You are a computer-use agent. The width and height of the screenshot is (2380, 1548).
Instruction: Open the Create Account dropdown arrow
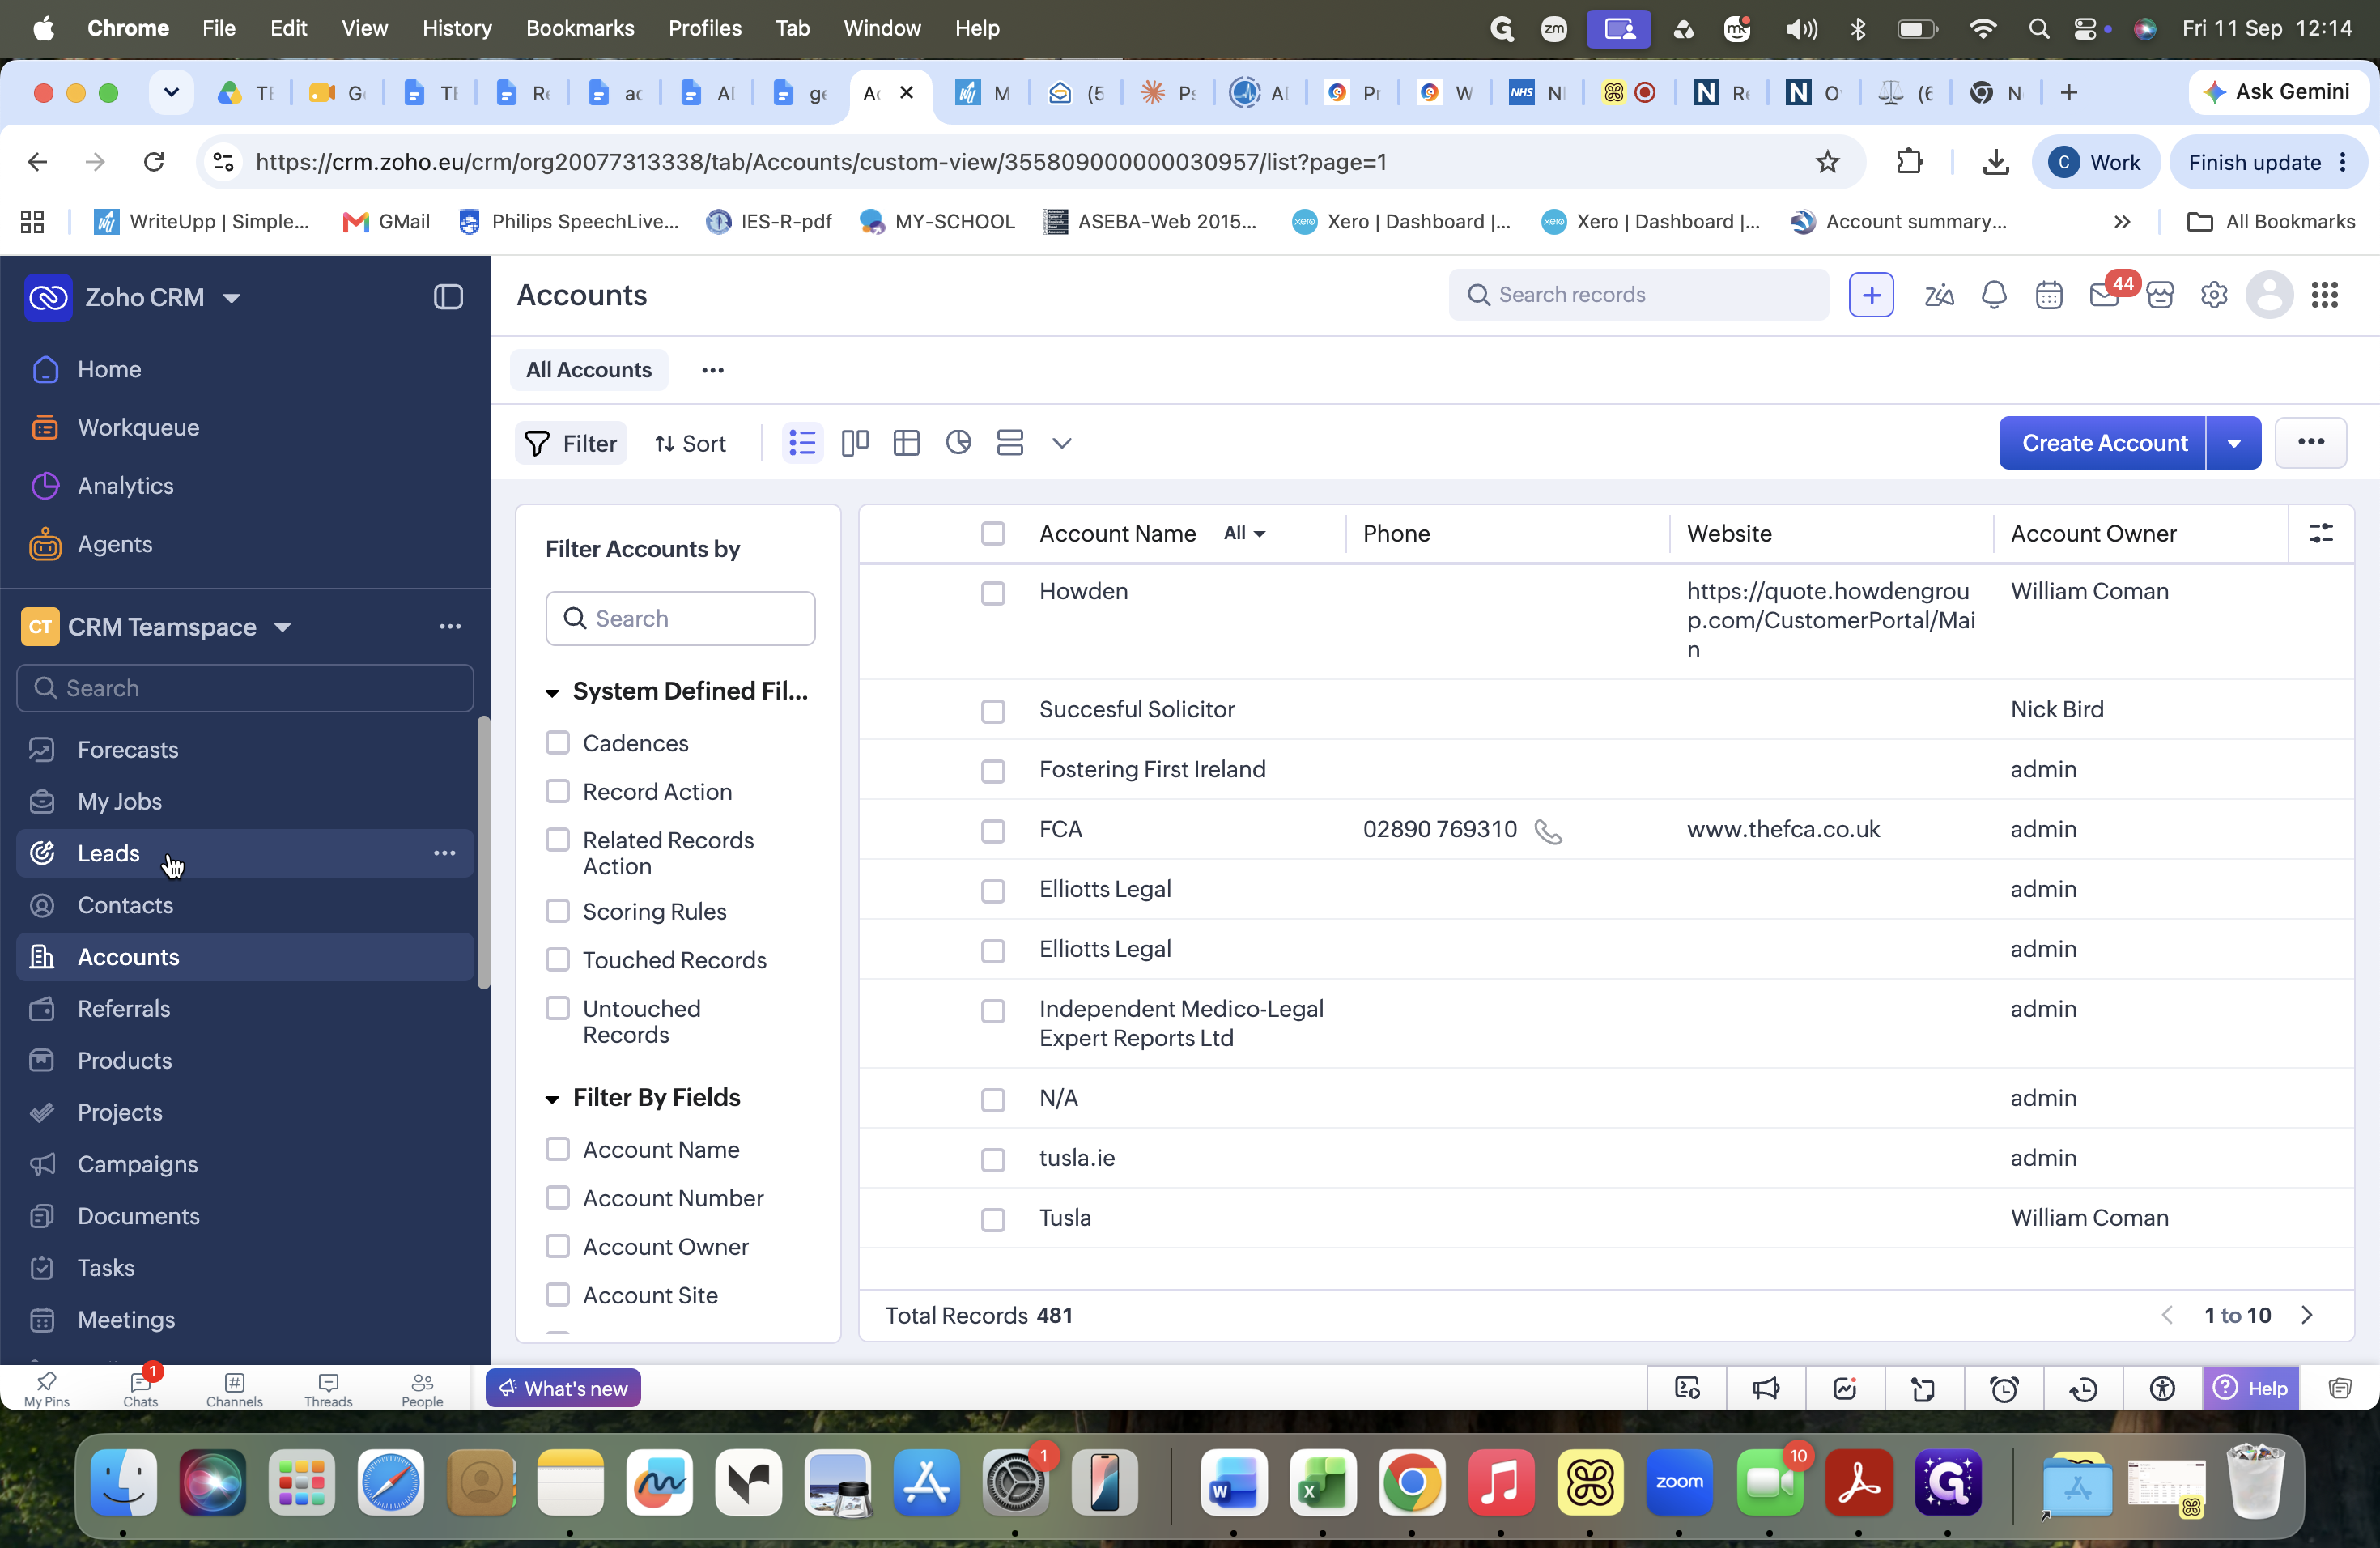2233,443
